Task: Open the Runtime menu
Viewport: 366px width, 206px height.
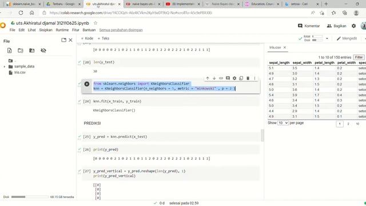Action: click(x=62, y=30)
